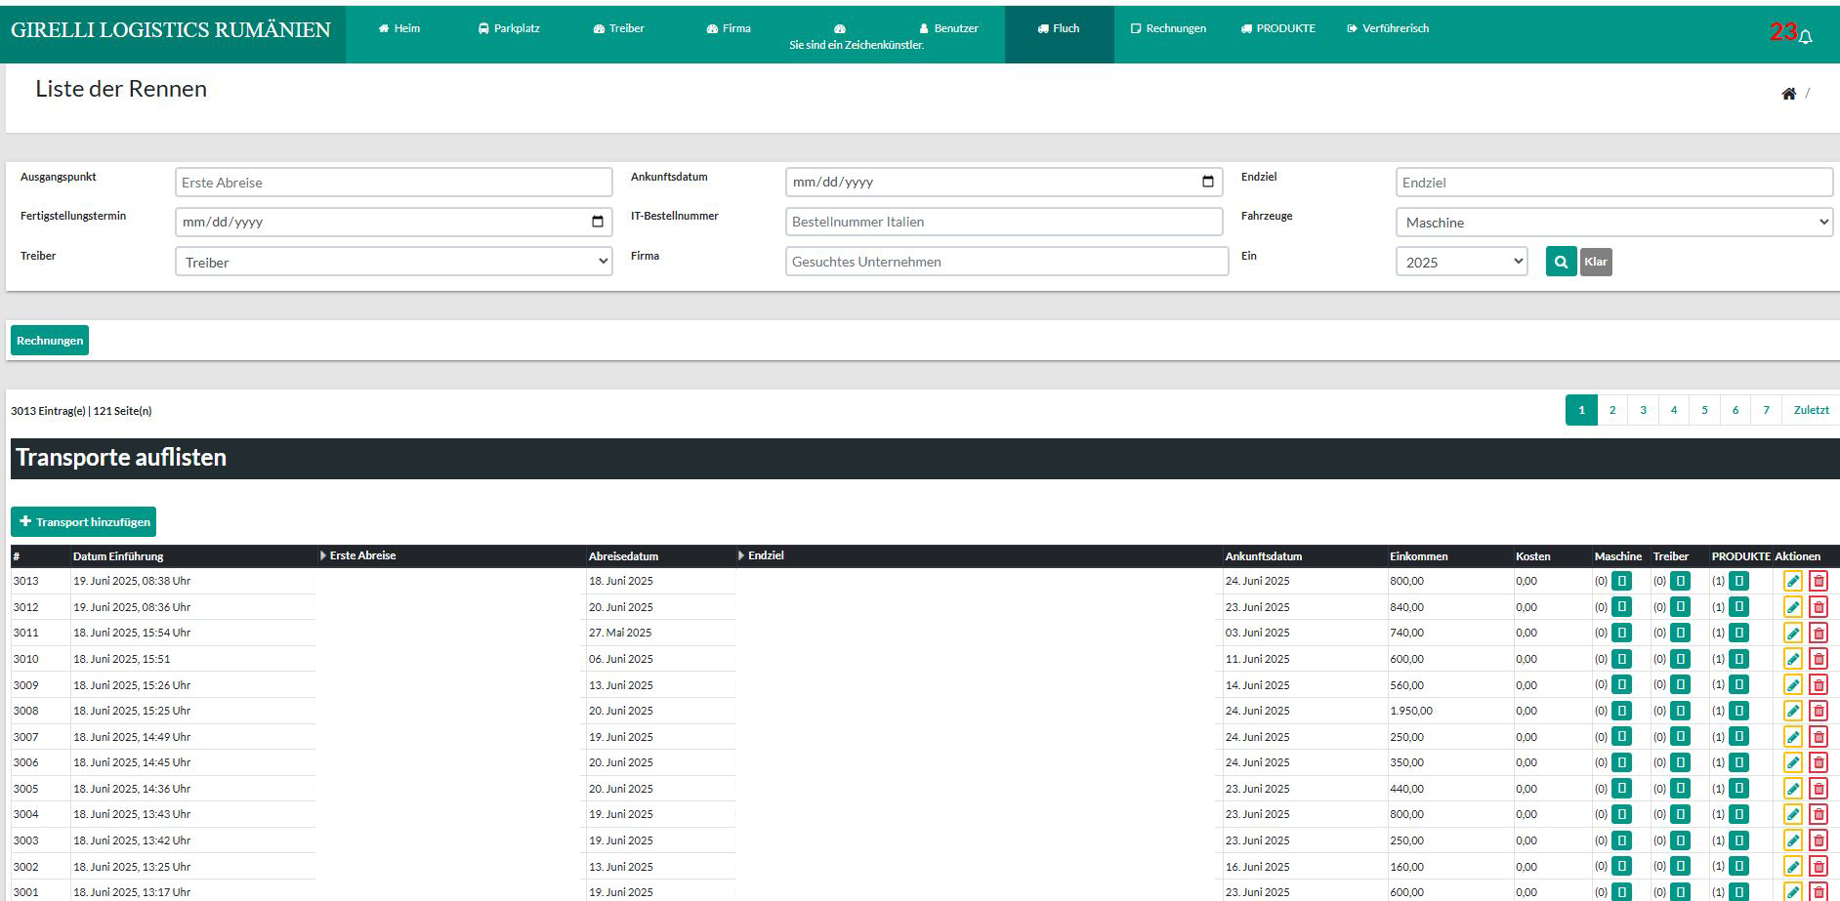Expand the Fahrzeuge Maschine dropdown
This screenshot has width=1840, height=901.
pos(1613,223)
